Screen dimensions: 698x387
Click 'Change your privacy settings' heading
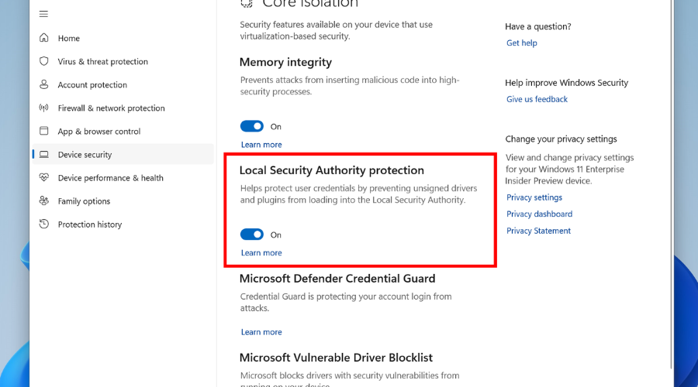click(x=561, y=139)
